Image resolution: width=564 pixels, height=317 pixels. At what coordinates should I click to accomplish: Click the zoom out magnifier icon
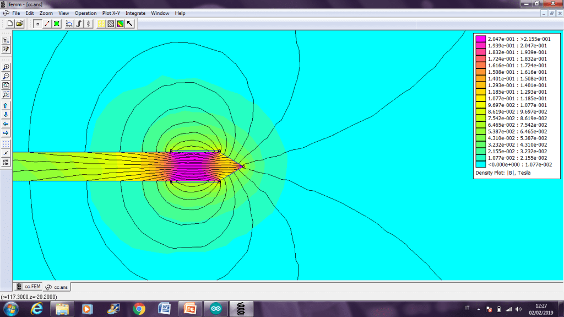6,76
